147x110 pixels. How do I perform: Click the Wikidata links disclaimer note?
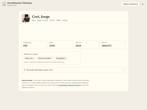pos(44,62)
